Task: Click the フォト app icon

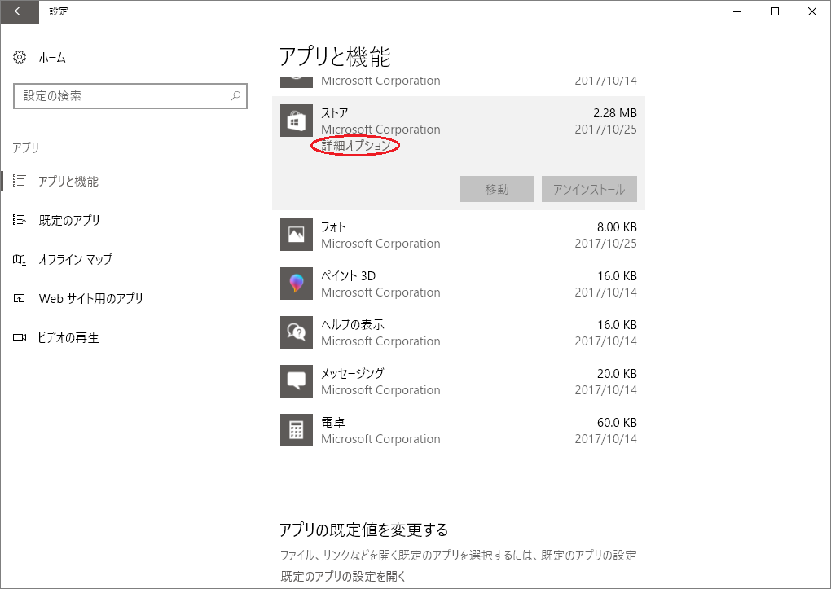Action: (297, 235)
